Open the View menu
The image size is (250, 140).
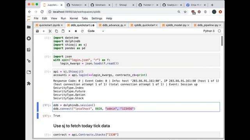click(54, 18)
